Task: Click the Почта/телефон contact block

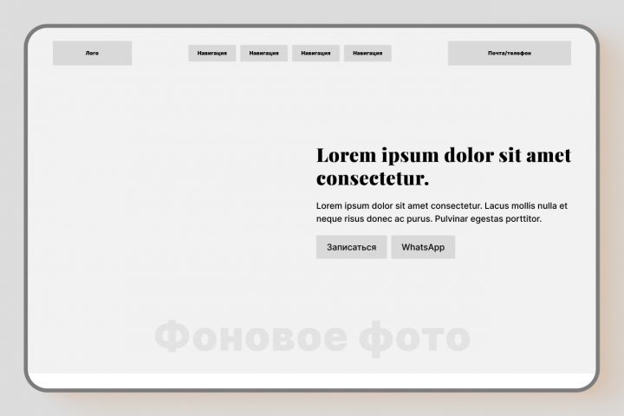Action: pos(510,53)
